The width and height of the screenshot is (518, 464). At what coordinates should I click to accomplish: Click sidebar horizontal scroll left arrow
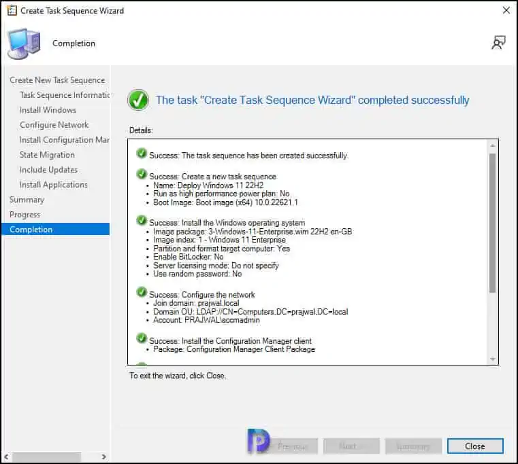6,457
